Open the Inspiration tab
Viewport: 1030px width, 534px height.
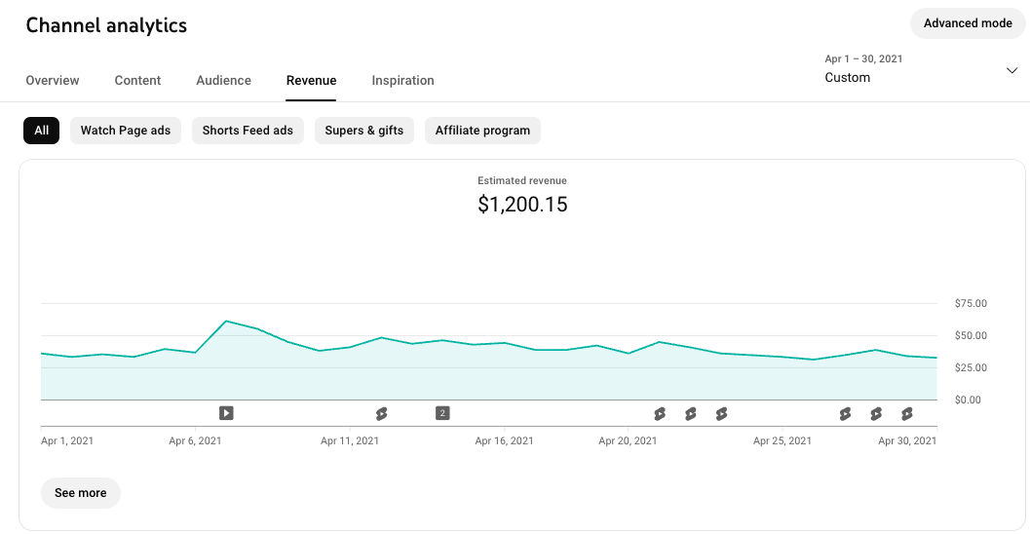coord(402,80)
